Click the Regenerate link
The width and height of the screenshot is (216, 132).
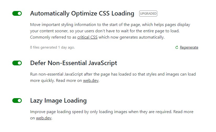(189, 47)
